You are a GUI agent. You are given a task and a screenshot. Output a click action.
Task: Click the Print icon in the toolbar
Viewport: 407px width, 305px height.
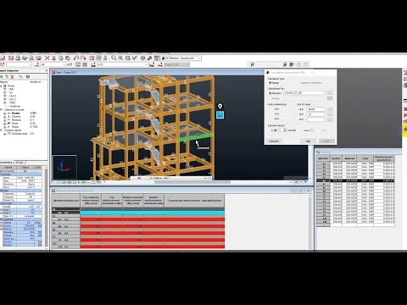(x=18, y=58)
